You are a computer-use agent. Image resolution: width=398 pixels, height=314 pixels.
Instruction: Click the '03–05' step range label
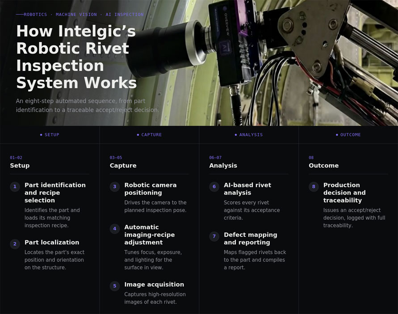point(116,157)
